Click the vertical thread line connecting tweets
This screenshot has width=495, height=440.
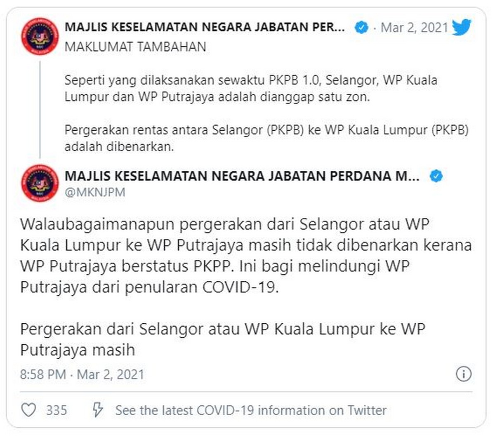[x=40, y=110]
